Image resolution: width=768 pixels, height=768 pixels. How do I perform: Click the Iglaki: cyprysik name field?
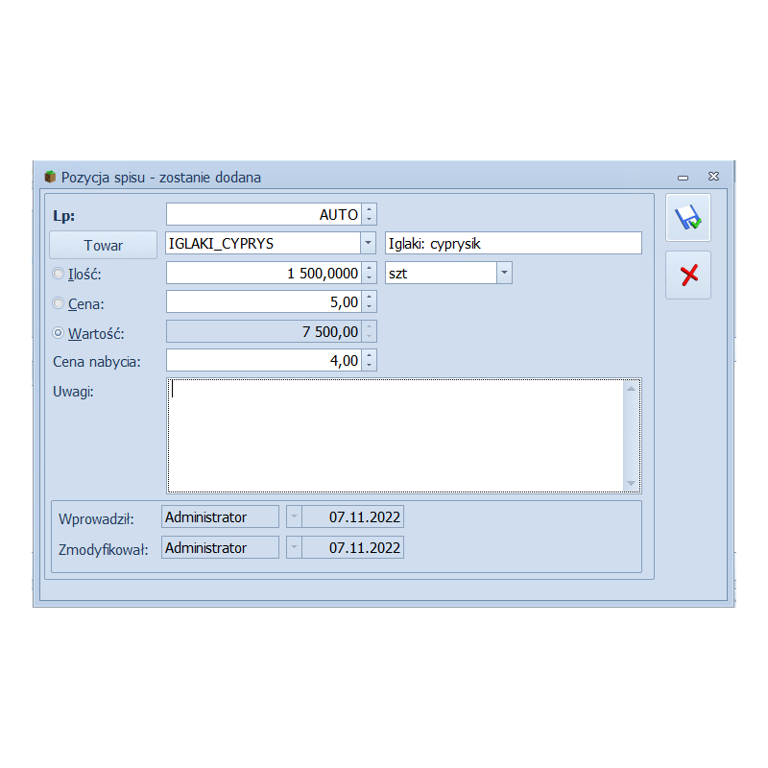(x=513, y=244)
